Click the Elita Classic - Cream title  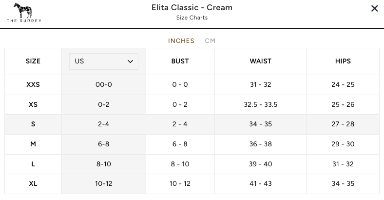click(192, 8)
